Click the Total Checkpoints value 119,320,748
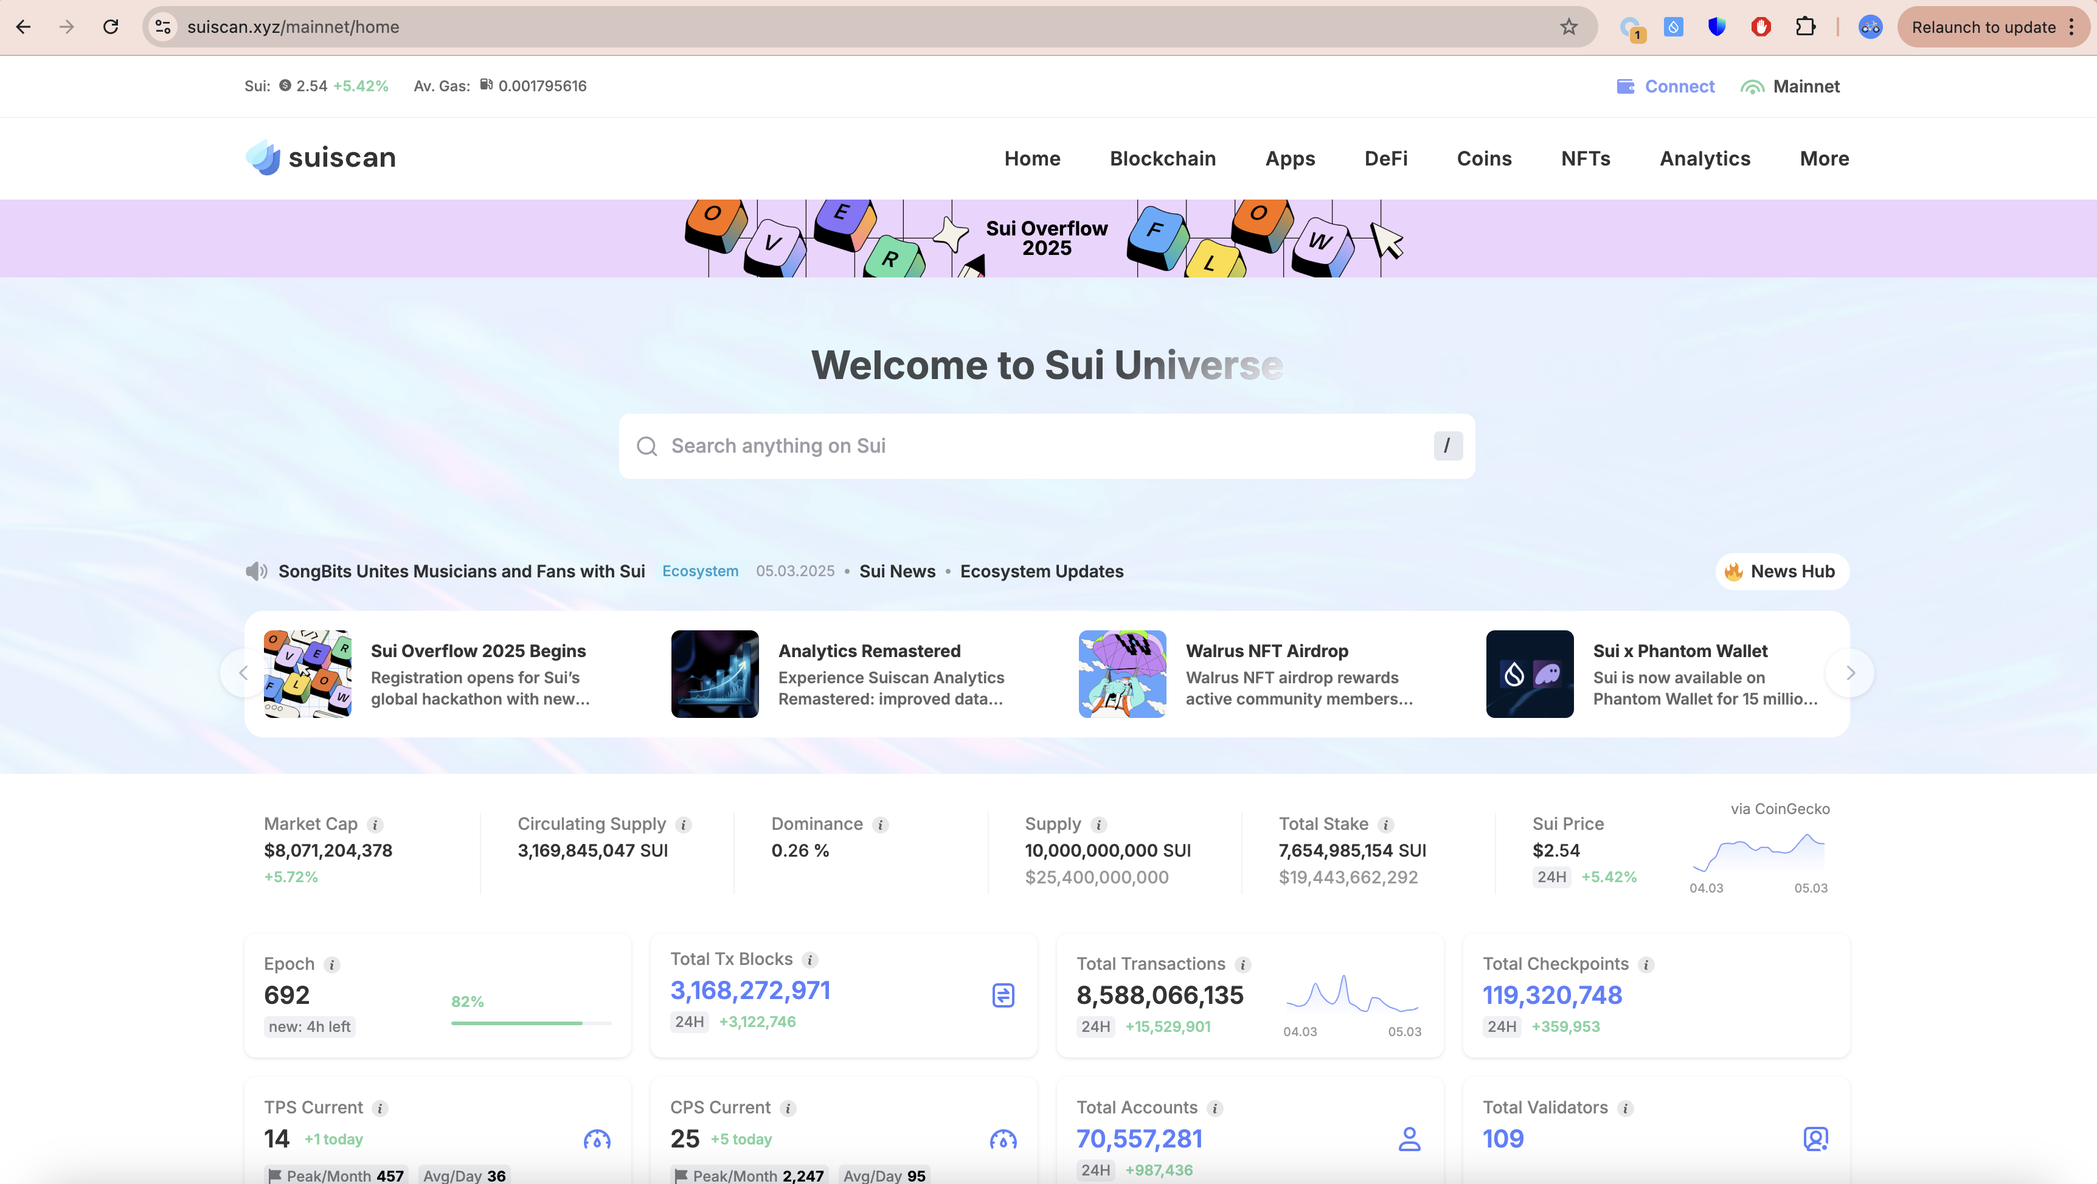This screenshot has height=1184, width=2097. point(1551,995)
